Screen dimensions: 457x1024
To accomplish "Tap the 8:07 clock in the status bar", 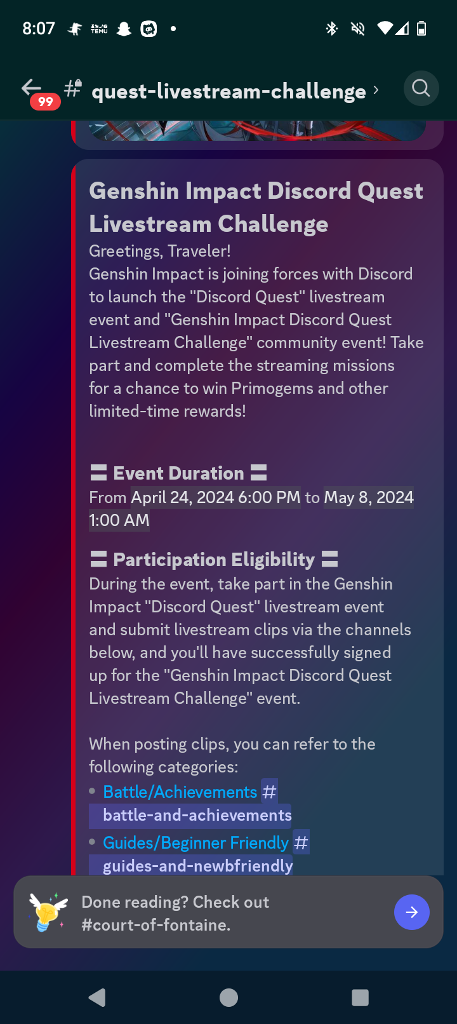I will click(38, 29).
